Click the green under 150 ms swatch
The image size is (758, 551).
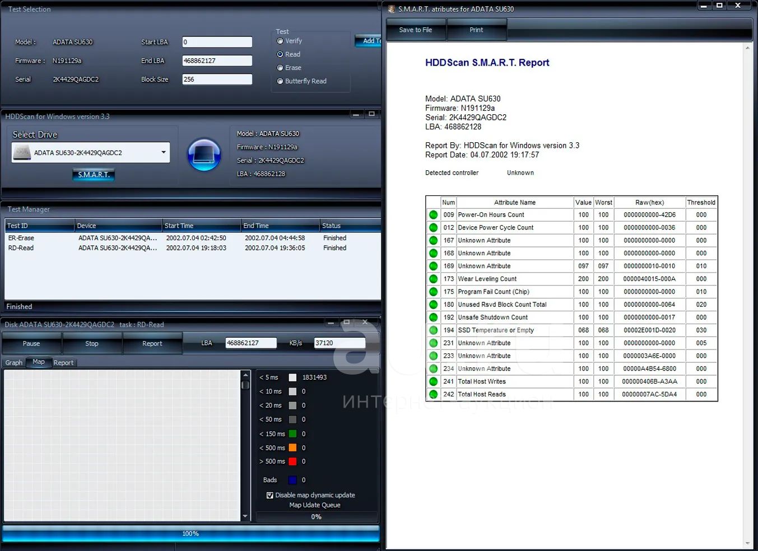(x=292, y=434)
